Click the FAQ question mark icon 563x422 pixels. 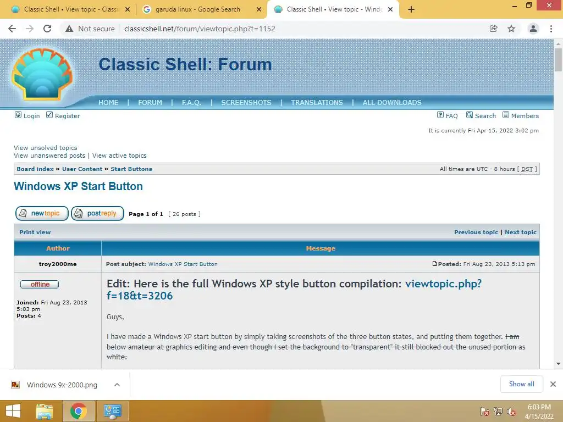tap(440, 115)
